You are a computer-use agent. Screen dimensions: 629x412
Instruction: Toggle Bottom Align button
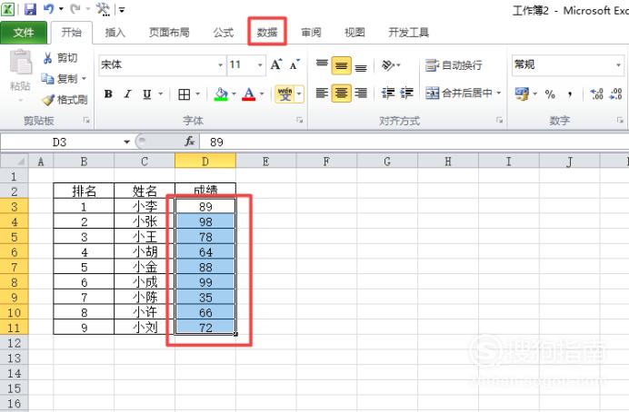pyautogui.click(x=361, y=67)
